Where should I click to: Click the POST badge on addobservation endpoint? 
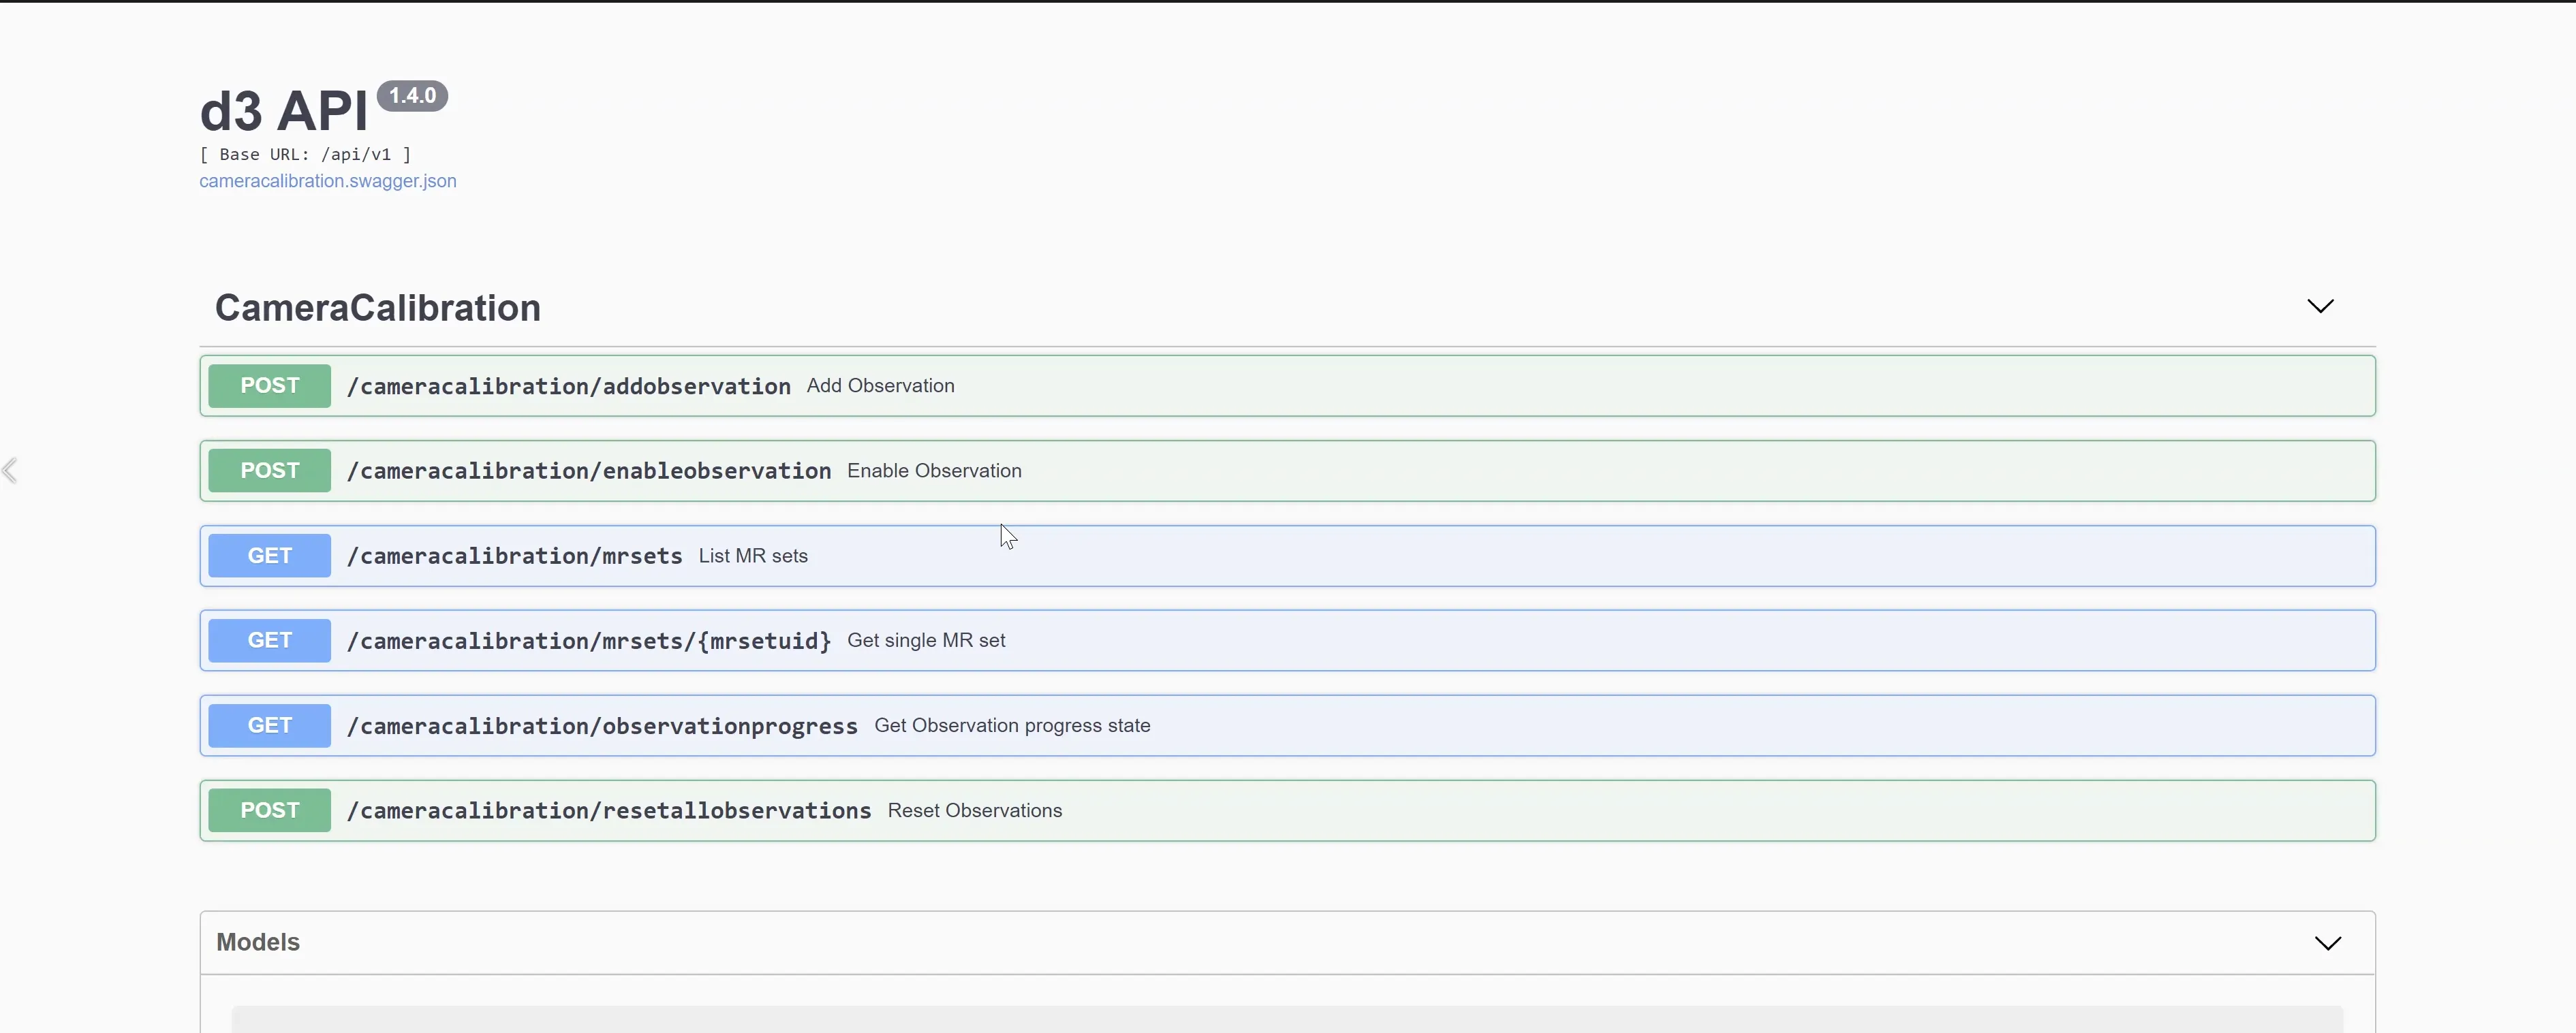coord(268,385)
